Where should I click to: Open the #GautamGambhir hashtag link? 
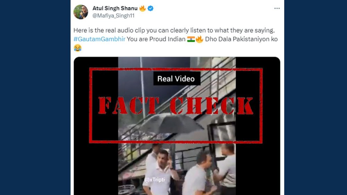point(99,39)
